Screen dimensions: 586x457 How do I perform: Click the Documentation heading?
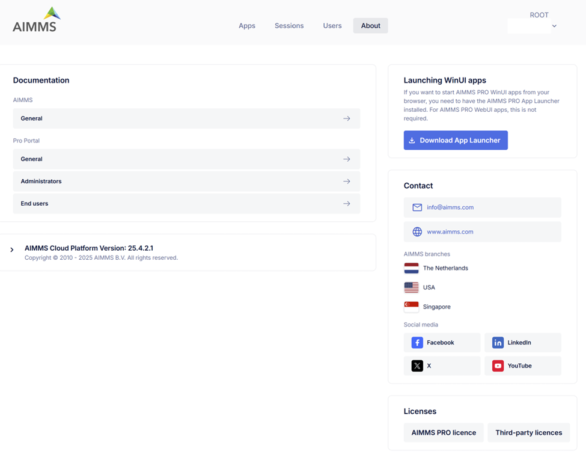pyautogui.click(x=41, y=81)
